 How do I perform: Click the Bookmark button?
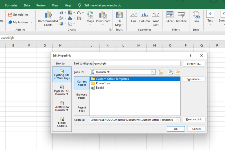click(194, 79)
